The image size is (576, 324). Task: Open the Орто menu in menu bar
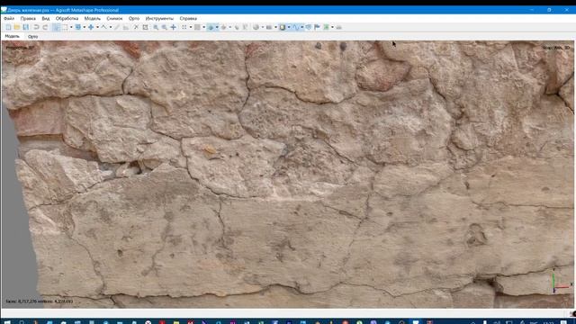pyautogui.click(x=134, y=18)
